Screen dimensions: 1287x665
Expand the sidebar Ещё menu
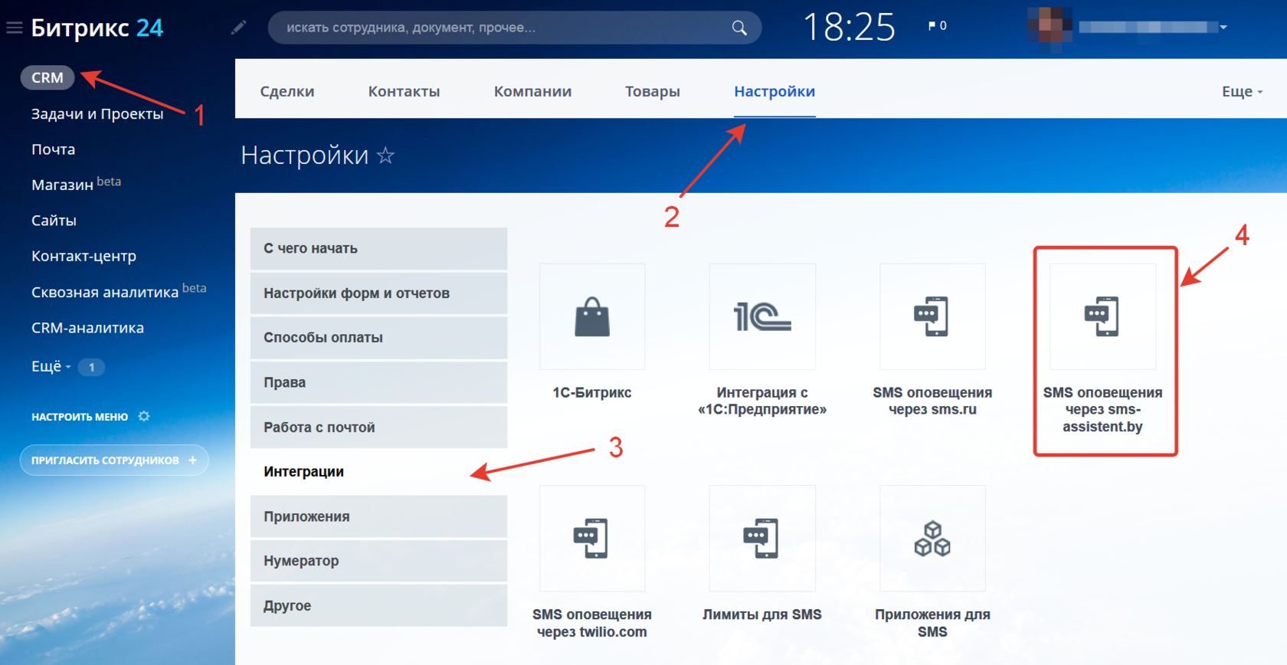pos(51,366)
